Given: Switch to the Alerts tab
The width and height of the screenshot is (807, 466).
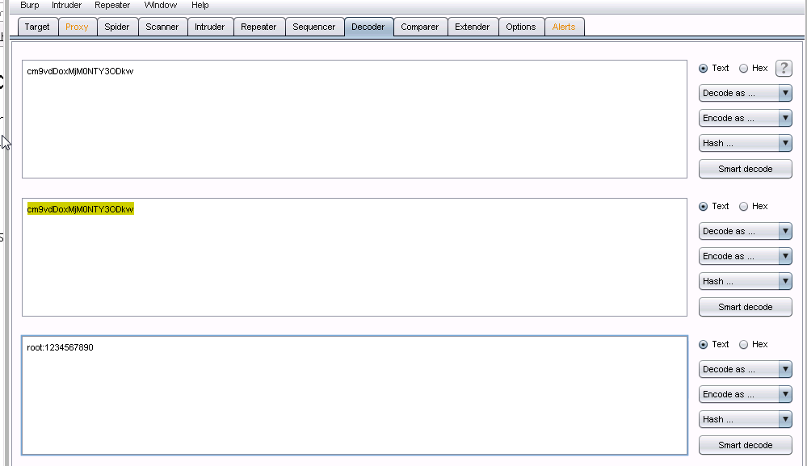Looking at the screenshot, I should pos(564,27).
